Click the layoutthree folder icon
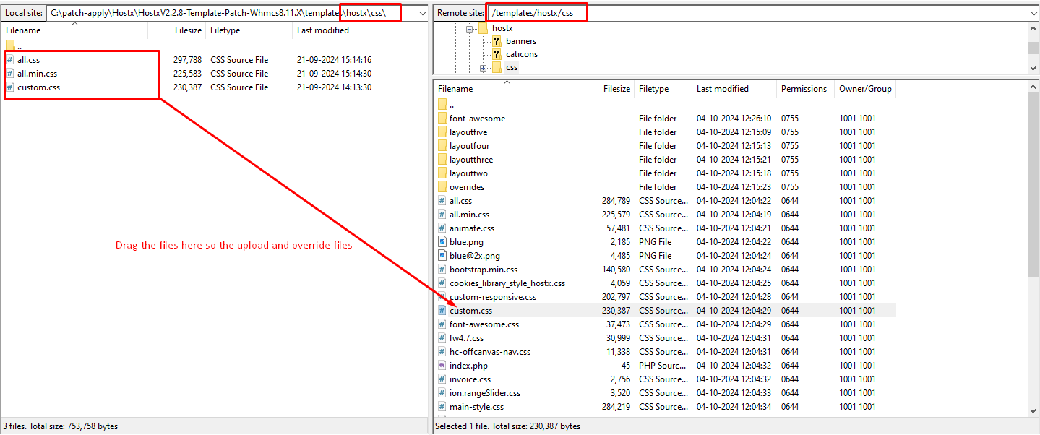Screen dimensions: 1040x435 click(443, 160)
